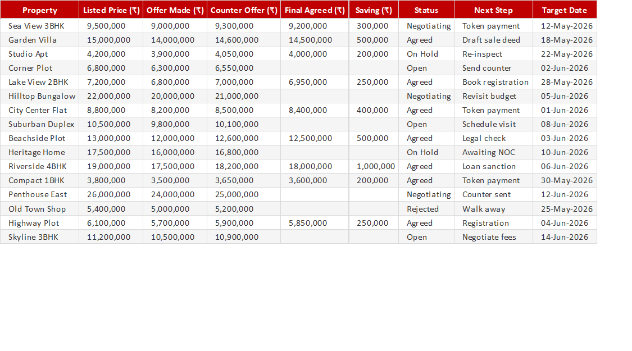Click the Garden Villa property cell
Screen dimensions: 632x351
pos(39,40)
